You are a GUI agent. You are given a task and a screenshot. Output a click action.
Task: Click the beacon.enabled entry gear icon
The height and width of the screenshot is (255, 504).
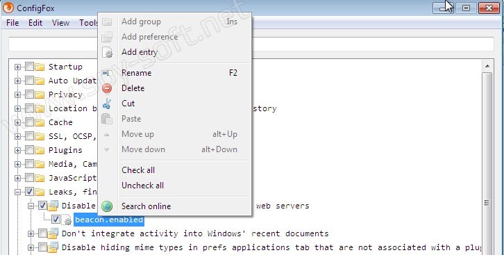coord(67,220)
